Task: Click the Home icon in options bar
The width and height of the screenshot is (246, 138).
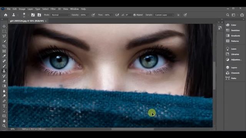Action: pos(6,15)
